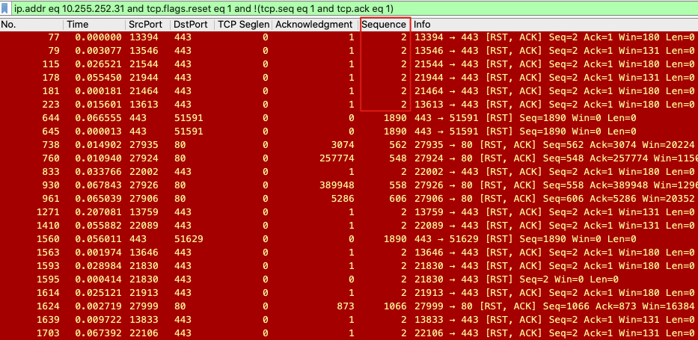This screenshot has width=698, height=340.
Task: Click the SrcPort column header
Action: tap(147, 25)
